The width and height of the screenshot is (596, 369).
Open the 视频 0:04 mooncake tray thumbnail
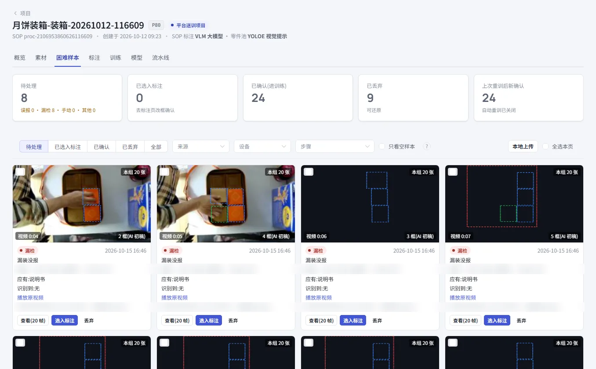pos(82,204)
